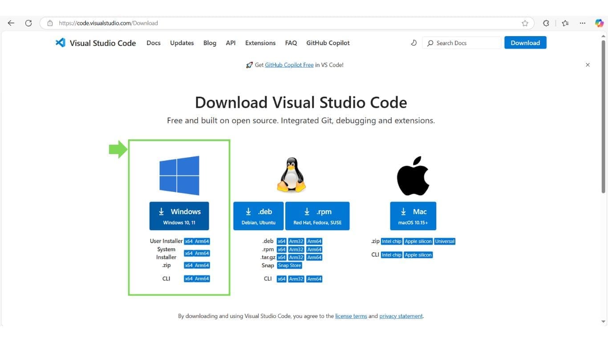The height and width of the screenshot is (342, 608).
Task: Open the Copilot sidebar icon
Action: [x=599, y=23]
